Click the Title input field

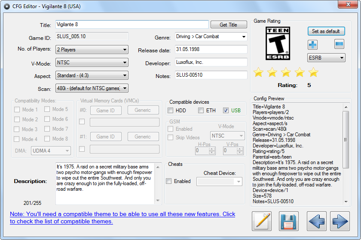[x=132, y=24]
